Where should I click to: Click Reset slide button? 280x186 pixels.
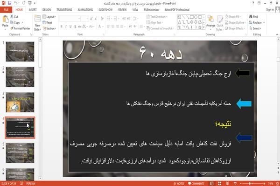click(x=48, y=22)
